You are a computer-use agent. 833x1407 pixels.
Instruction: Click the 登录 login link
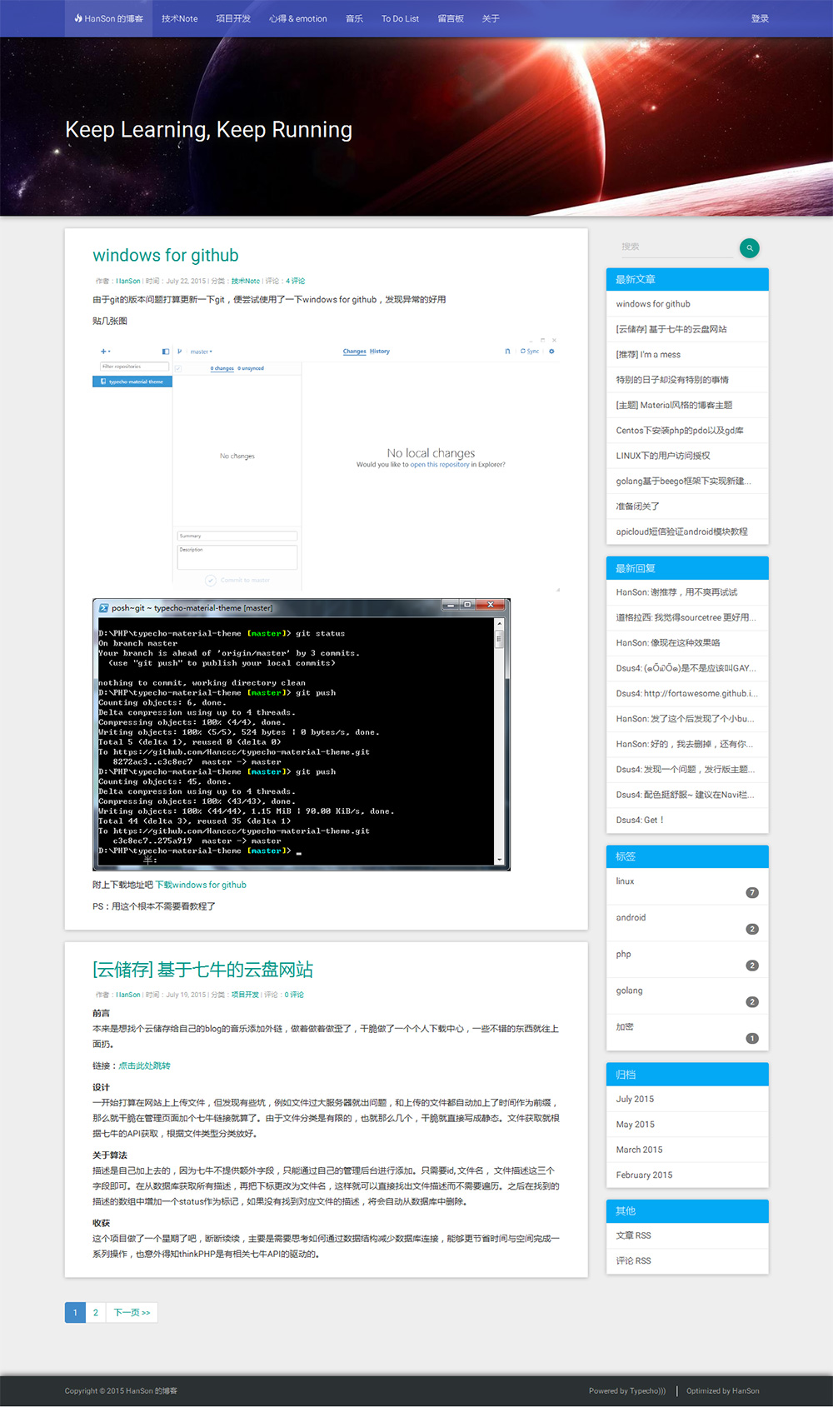click(x=760, y=18)
